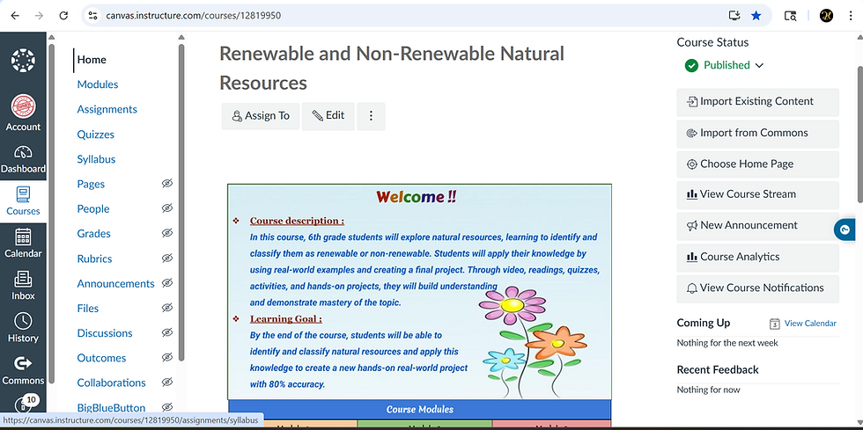Click the Canvas logo in global navigation
863x430 pixels.
coord(23,61)
